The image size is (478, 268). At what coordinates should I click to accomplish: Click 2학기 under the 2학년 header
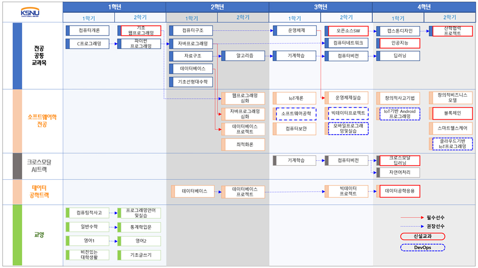coord(243,18)
